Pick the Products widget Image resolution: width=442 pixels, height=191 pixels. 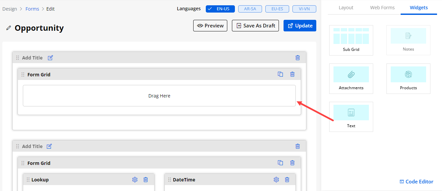[x=408, y=78]
